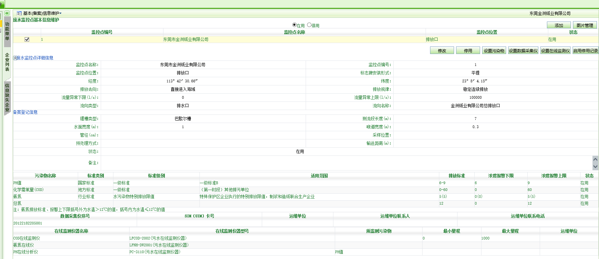Click model LPCOD-2002(污水在线监测仪器)
599x259 pixels.
point(158,238)
